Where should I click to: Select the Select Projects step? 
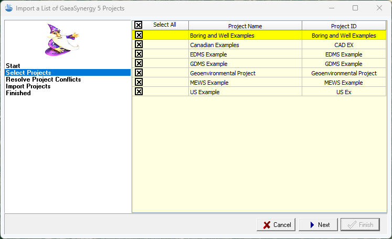68,73
